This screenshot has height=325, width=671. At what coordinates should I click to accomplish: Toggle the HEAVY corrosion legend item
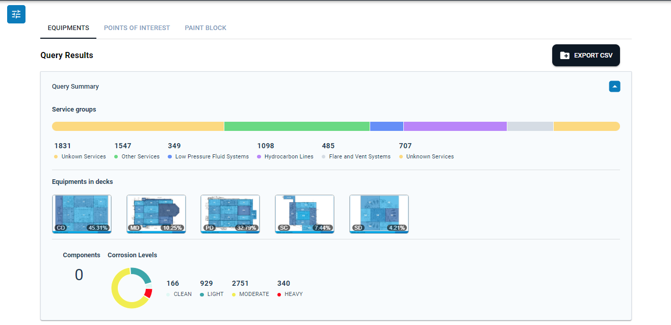coord(290,294)
